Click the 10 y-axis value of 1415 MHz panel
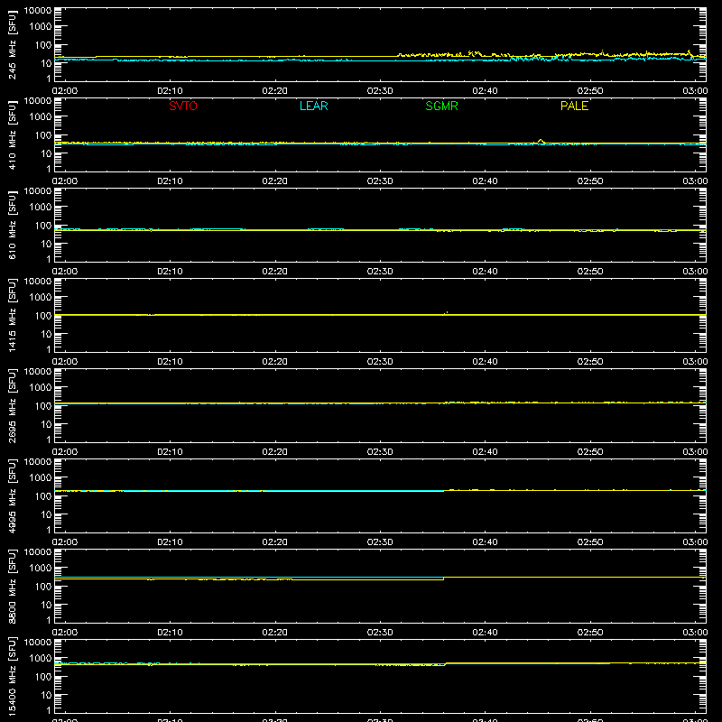This screenshot has width=722, height=722. (x=46, y=334)
